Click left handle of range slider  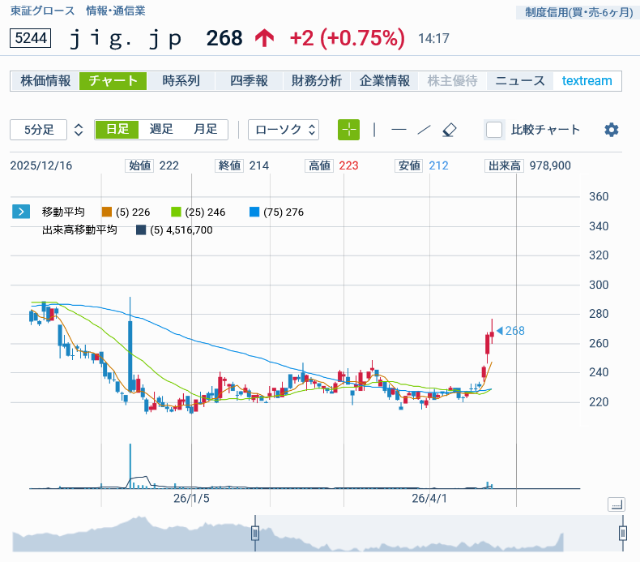point(255,533)
